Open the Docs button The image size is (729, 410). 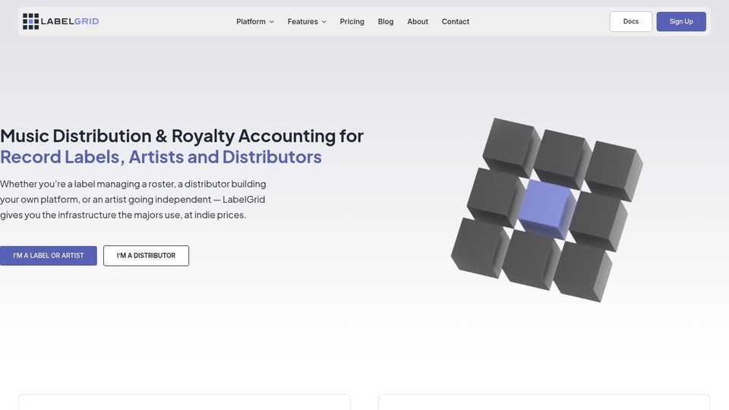click(631, 21)
